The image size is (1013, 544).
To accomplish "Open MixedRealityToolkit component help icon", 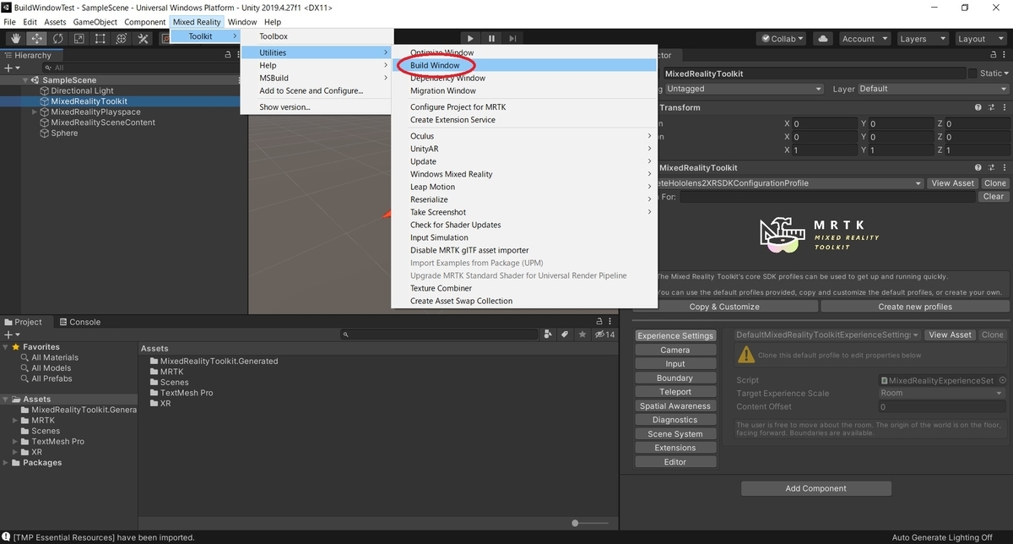I will click(x=978, y=168).
